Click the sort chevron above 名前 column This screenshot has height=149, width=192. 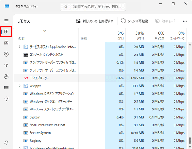click(x=45, y=31)
